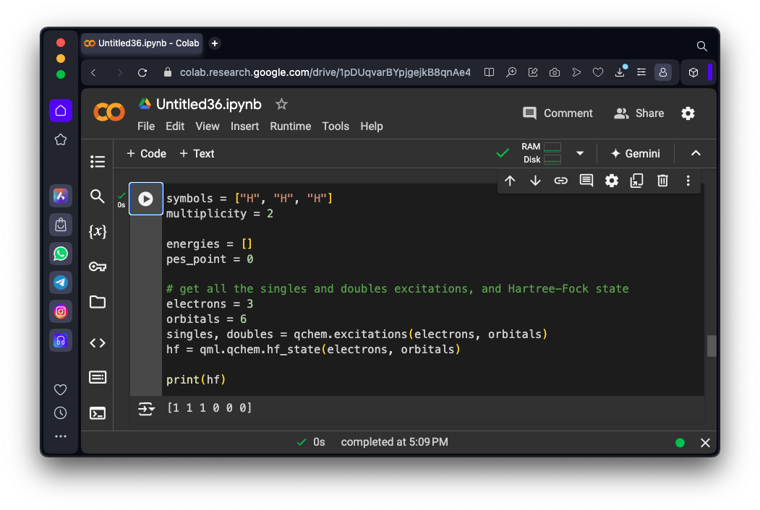Open more cell actions menu
Screen dimensions: 760x510
(688, 181)
